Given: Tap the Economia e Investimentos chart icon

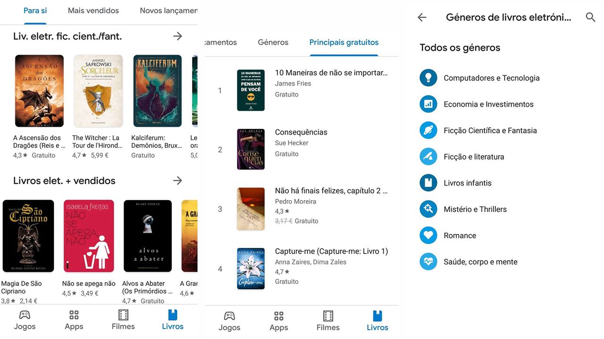Looking at the screenshot, I should [428, 104].
